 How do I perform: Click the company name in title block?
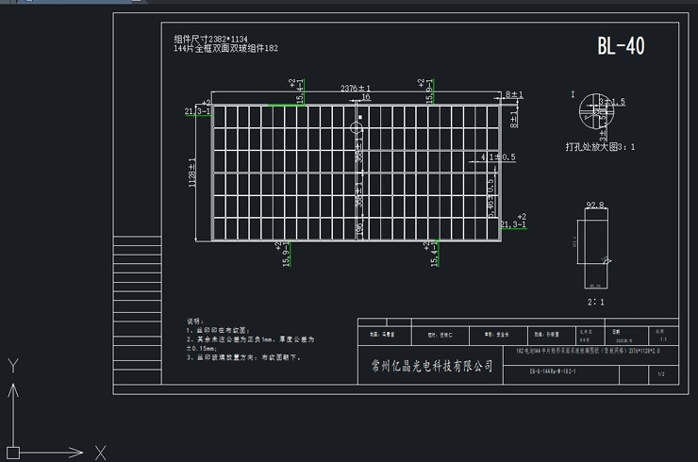(x=426, y=366)
